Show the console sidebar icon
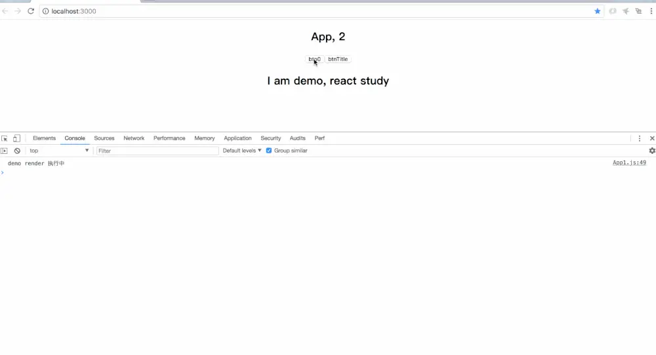The height and width of the screenshot is (355, 656). 4,151
